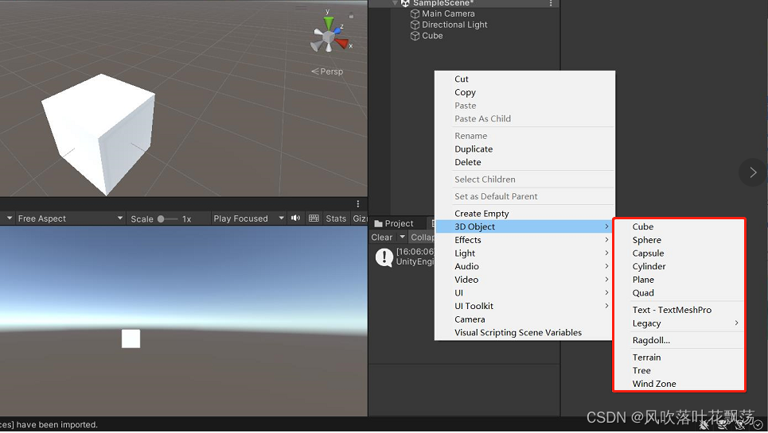
Task: Open SampleScene options kebab menu
Action: pyautogui.click(x=551, y=3)
